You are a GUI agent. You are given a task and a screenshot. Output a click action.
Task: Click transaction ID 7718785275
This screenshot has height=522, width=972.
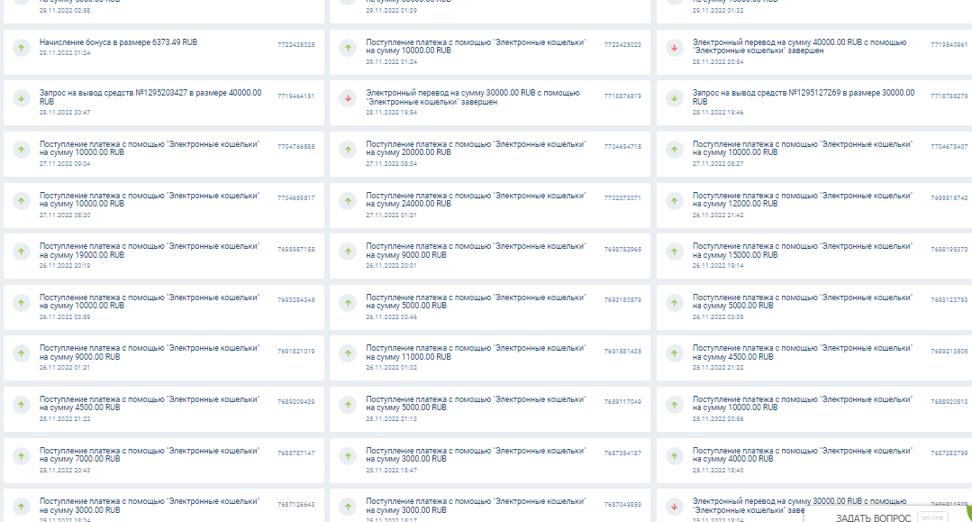949,96
